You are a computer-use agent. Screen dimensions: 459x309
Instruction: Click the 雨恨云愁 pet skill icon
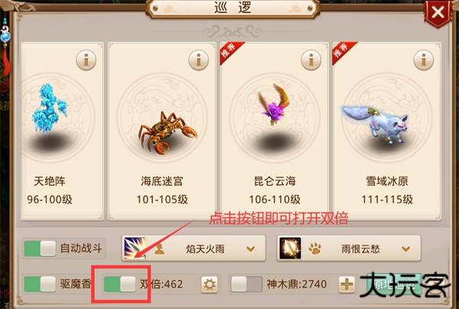click(x=290, y=249)
